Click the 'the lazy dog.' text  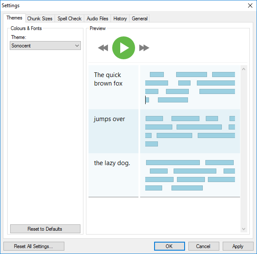tap(112, 163)
